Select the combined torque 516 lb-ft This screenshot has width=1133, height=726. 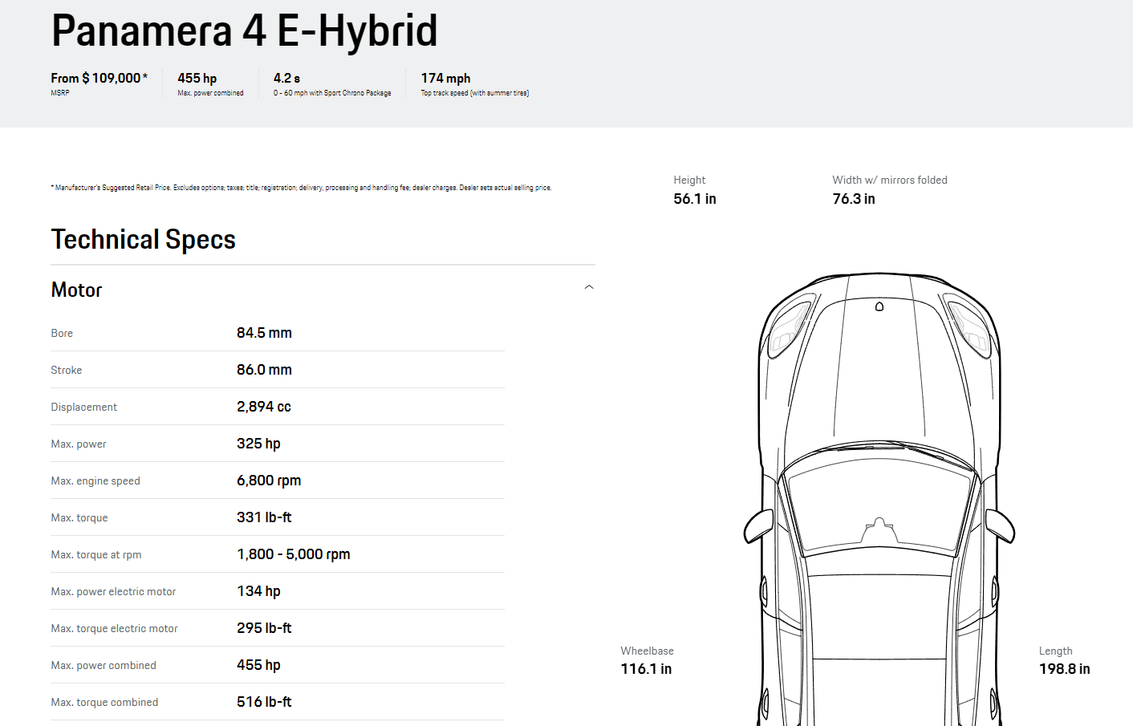264,702
